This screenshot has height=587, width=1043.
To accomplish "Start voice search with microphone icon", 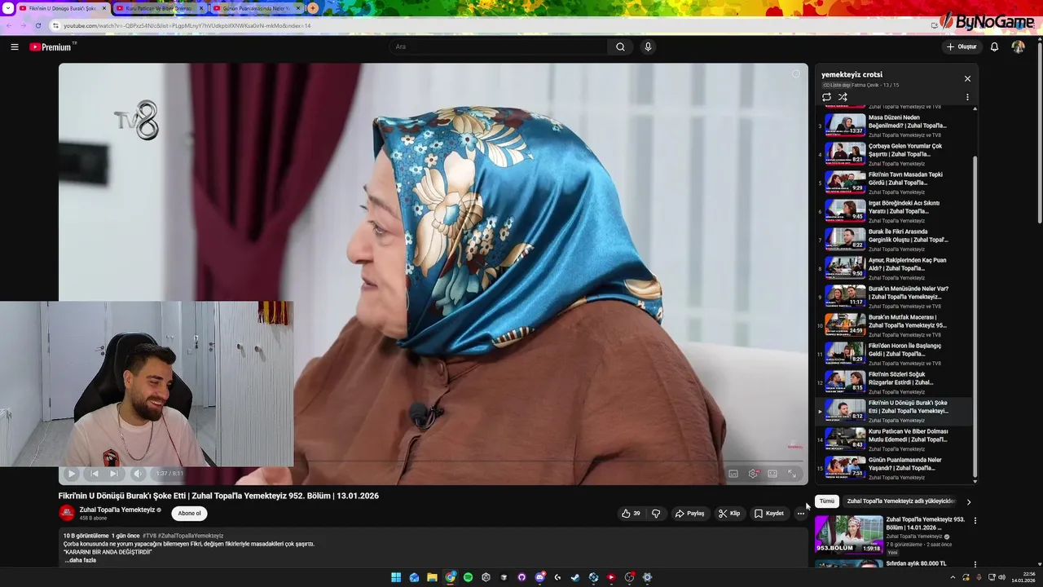I will (x=648, y=46).
